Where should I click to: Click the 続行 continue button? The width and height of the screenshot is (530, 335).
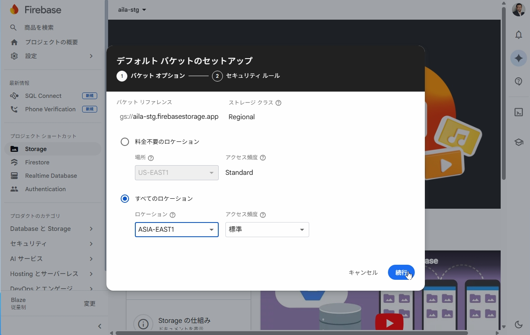coord(401,273)
